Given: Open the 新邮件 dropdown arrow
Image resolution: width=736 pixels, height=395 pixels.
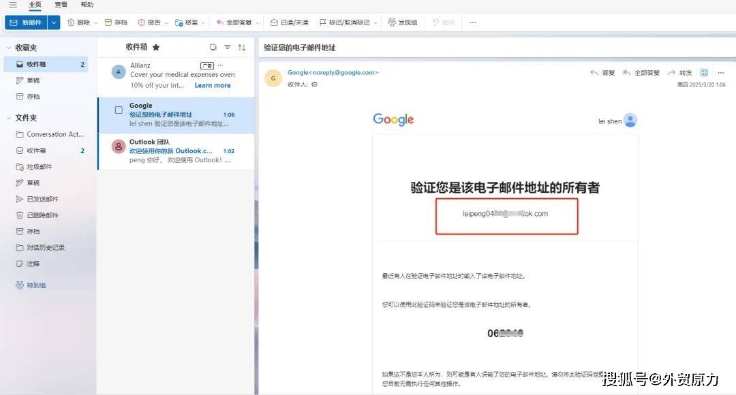Looking at the screenshot, I should 54,22.
